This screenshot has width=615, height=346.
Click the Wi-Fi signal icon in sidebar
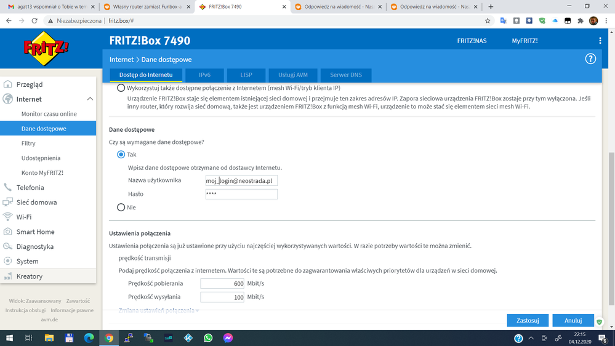pos(8,217)
